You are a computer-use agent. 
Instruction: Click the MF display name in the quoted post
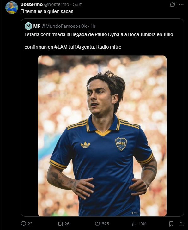click(37, 26)
